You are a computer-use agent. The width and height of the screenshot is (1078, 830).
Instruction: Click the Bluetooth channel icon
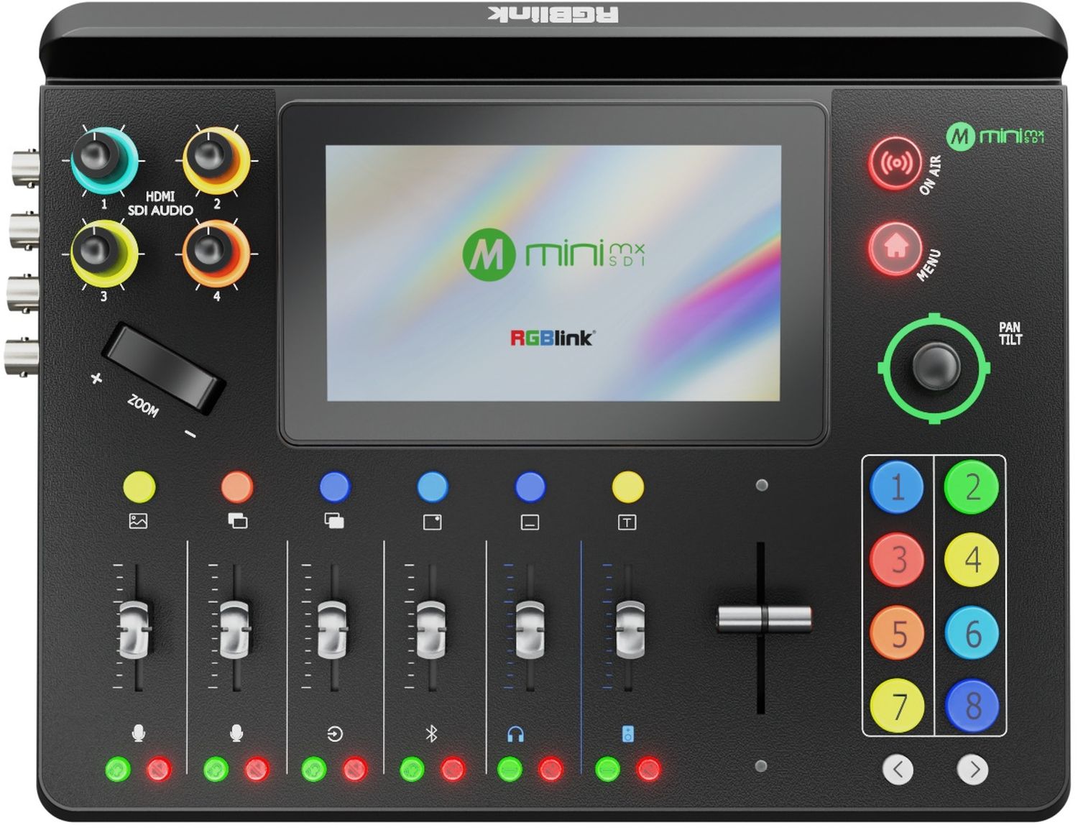pyautogui.click(x=431, y=734)
